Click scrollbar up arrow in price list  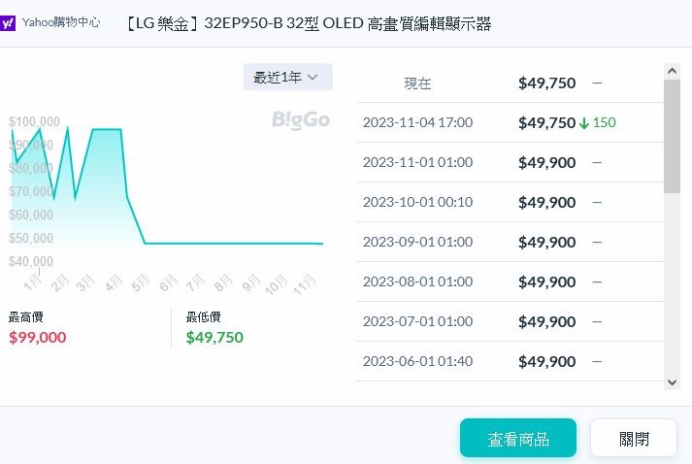click(673, 71)
